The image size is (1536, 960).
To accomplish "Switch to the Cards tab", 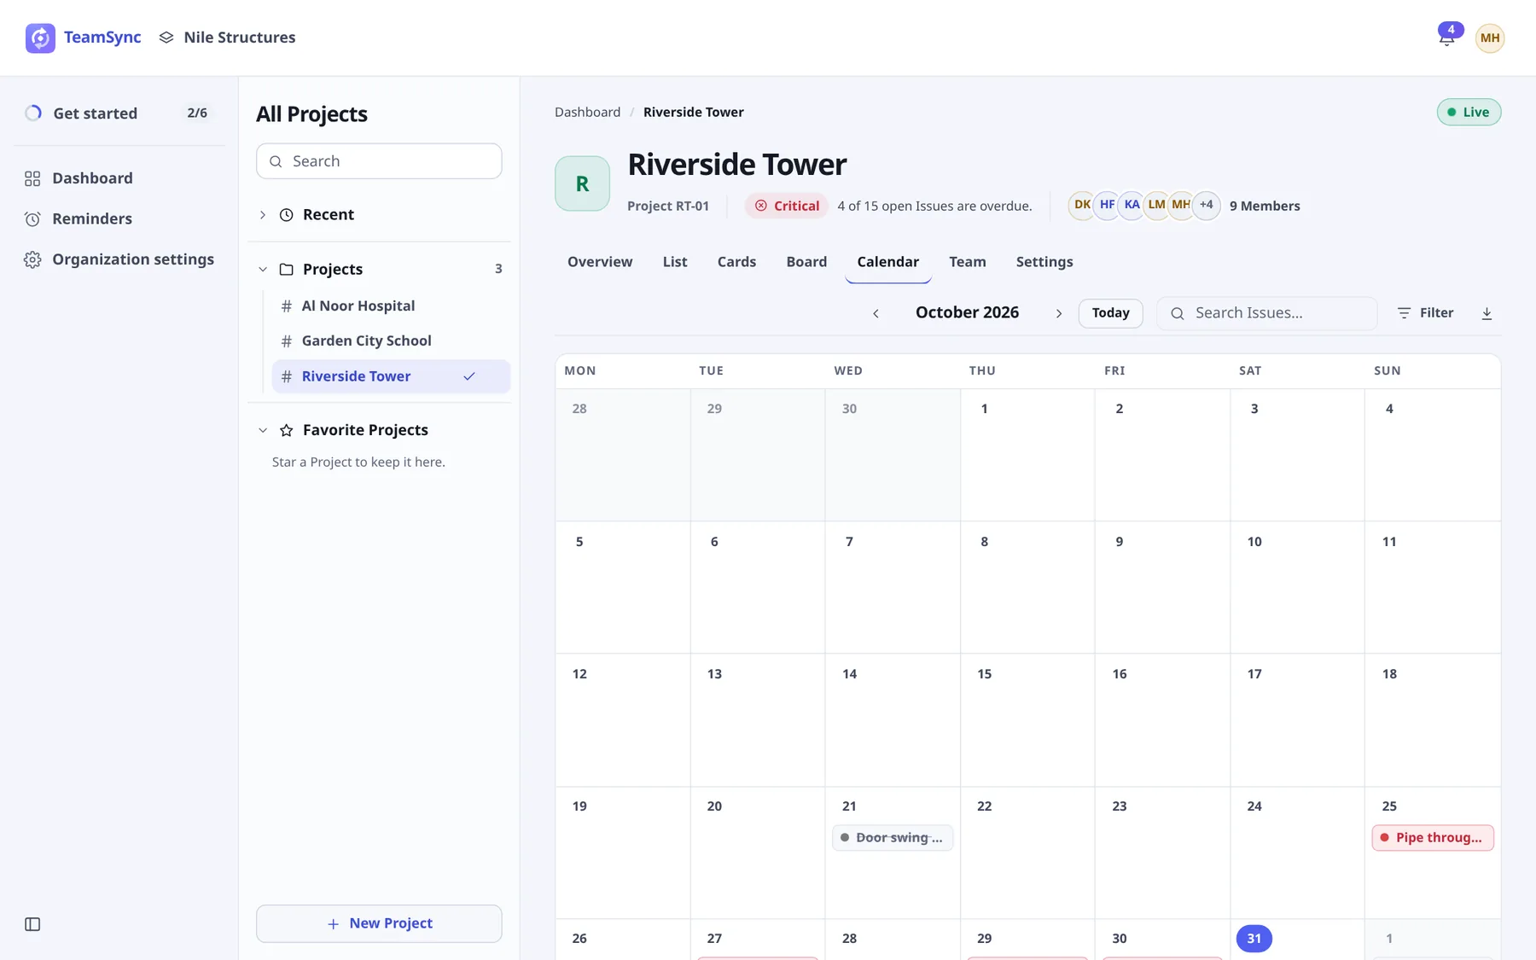I will click(736, 262).
